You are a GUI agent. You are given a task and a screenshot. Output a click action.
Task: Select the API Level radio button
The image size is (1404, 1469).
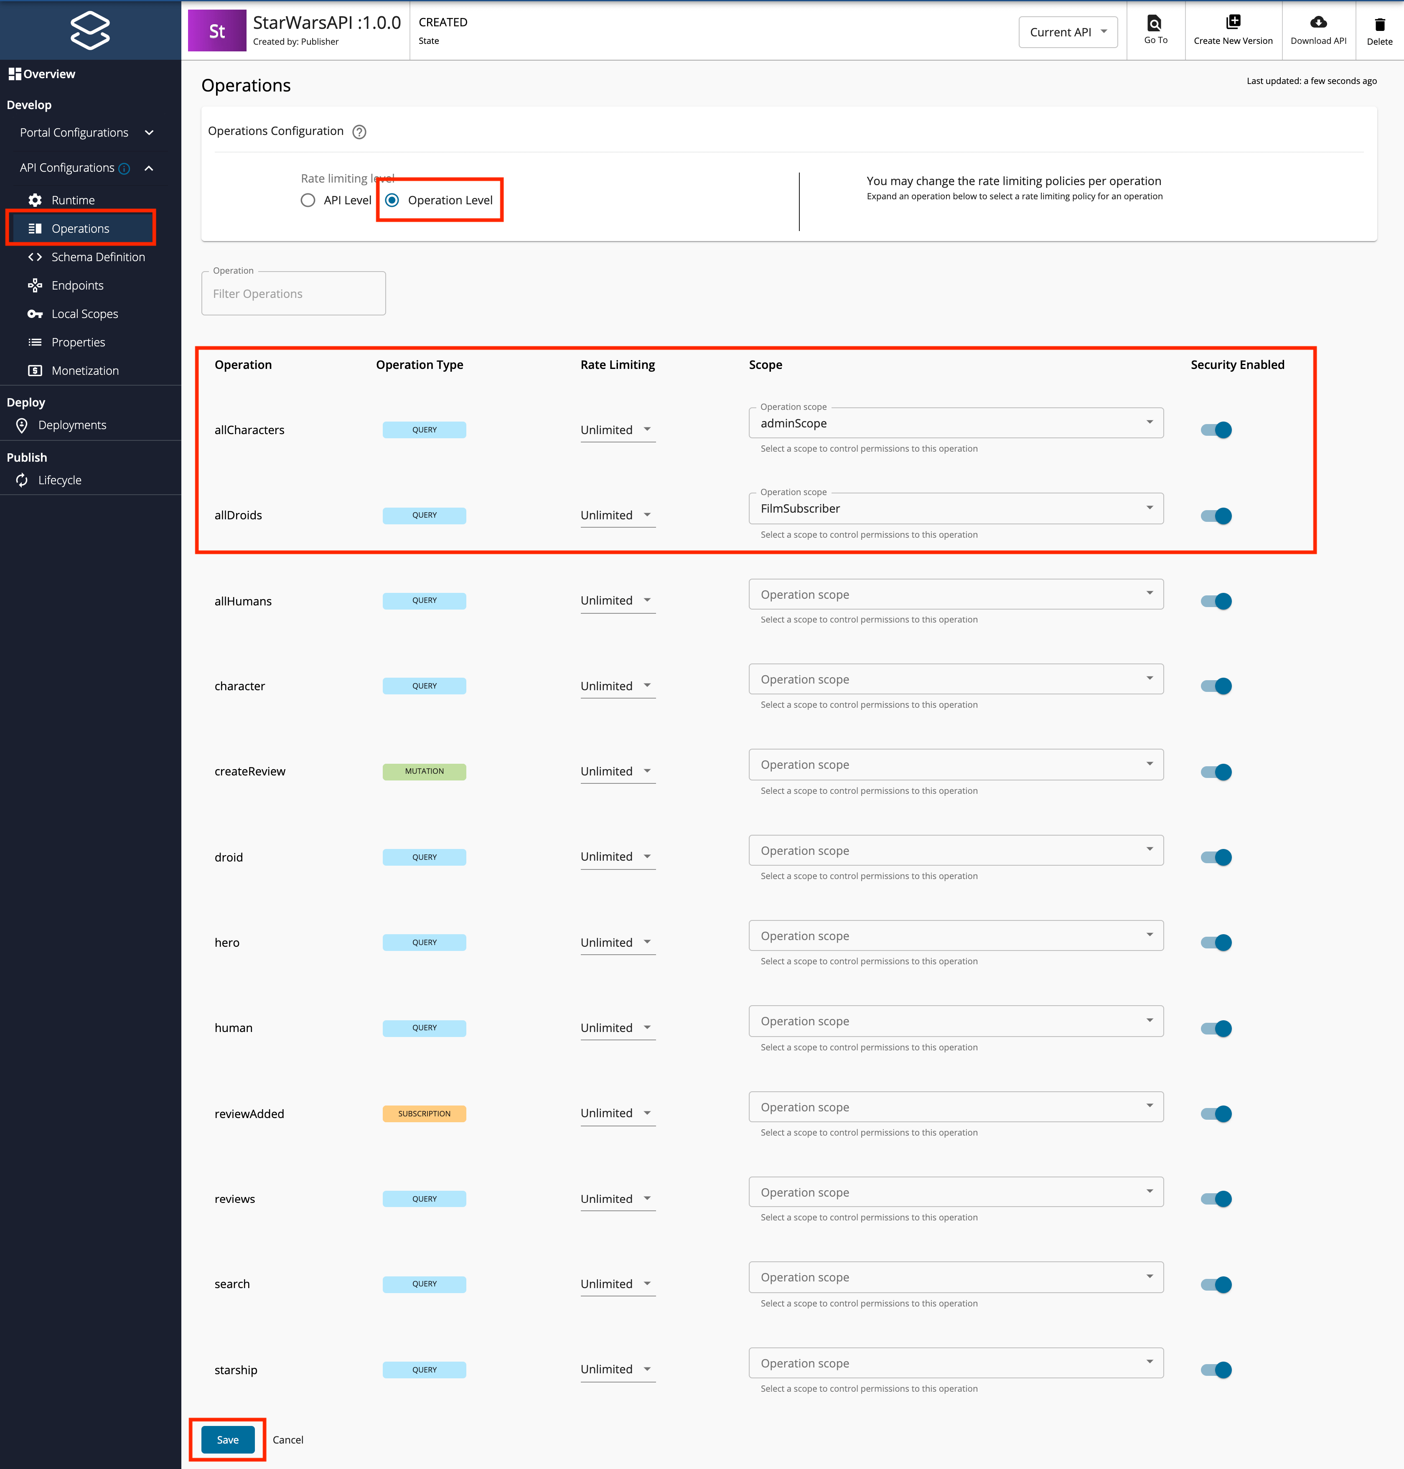coord(308,200)
